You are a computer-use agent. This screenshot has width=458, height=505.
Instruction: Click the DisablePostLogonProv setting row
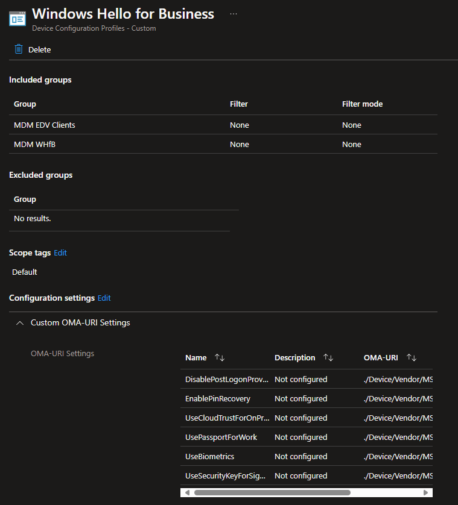[x=227, y=380]
